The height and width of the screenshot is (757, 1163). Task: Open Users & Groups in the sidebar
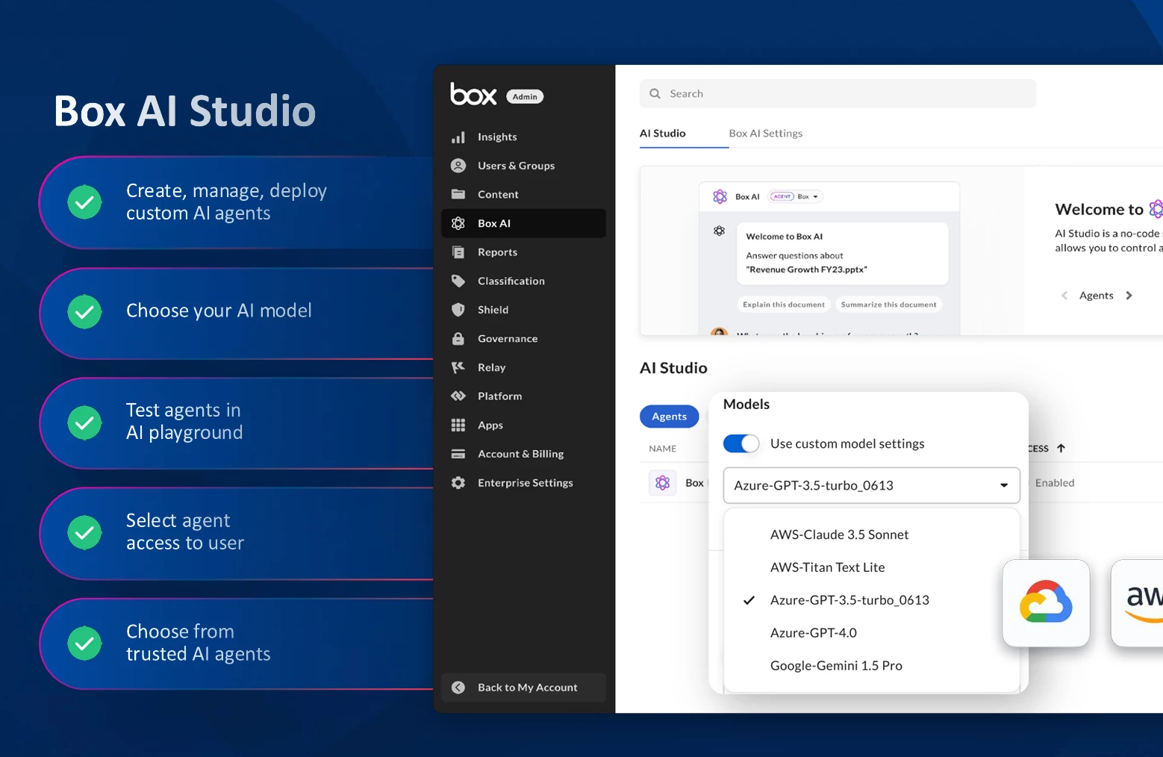(x=524, y=166)
